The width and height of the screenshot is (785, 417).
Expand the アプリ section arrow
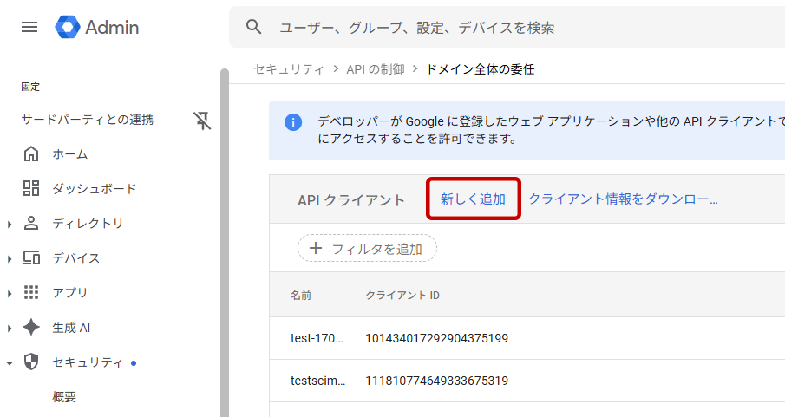pyautogui.click(x=10, y=294)
